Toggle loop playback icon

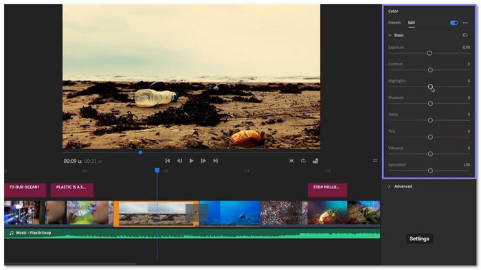click(x=304, y=161)
